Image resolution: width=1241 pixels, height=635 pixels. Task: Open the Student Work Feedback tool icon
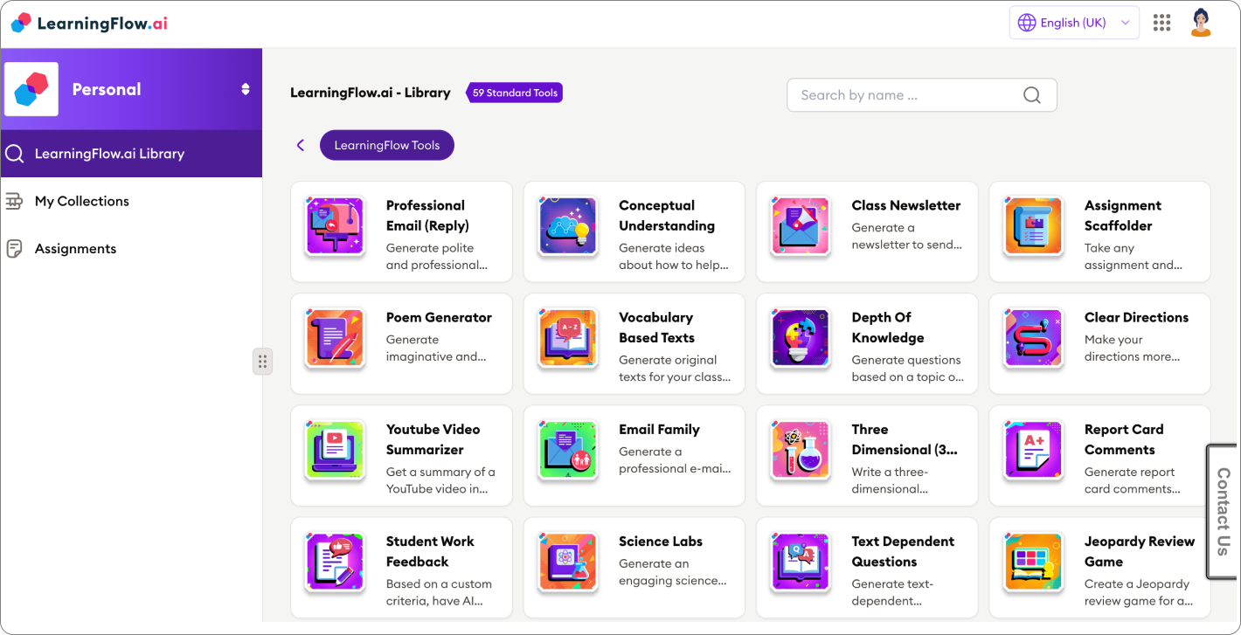pos(335,562)
